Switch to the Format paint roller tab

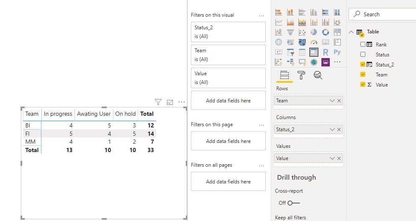pyautogui.click(x=301, y=75)
